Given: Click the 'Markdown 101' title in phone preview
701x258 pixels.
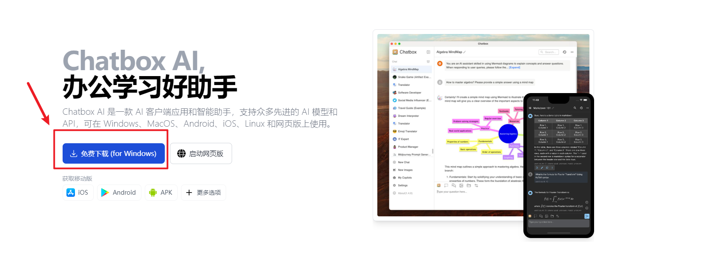Looking at the screenshot, I should [x=542, y=108].
